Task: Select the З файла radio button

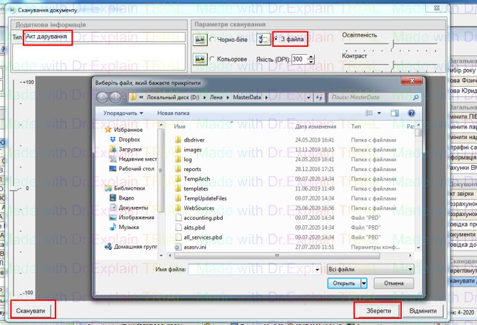Action: tap(276, 40)
